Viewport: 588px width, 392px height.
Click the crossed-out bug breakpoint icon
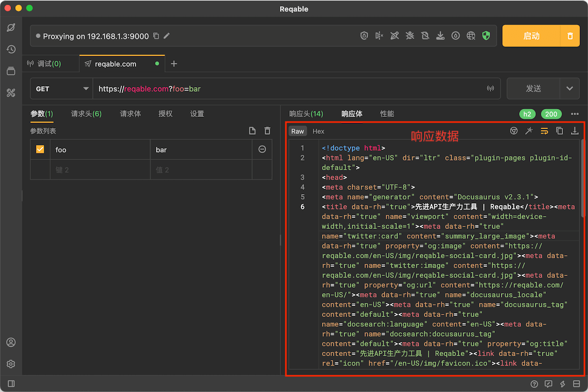click(x=410, y=35)
